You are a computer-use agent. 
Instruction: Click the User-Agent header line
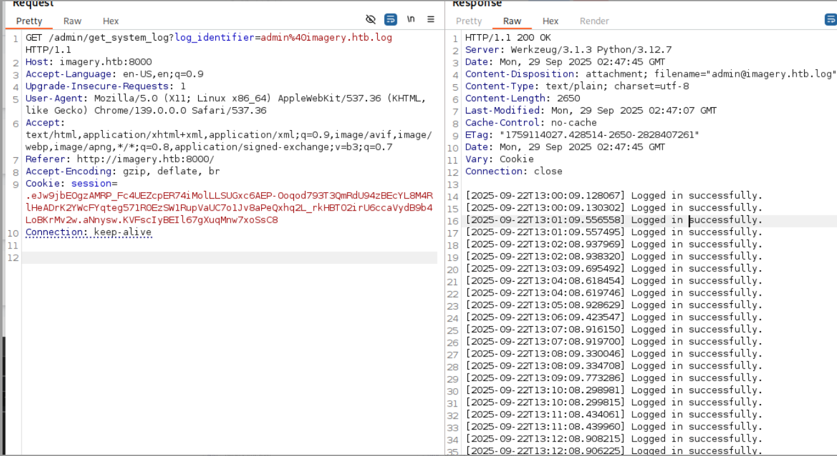pos(225,104)
